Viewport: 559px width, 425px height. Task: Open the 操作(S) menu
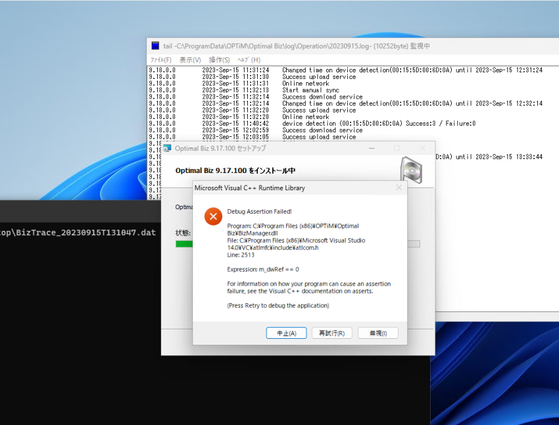(x=219, y=60)
